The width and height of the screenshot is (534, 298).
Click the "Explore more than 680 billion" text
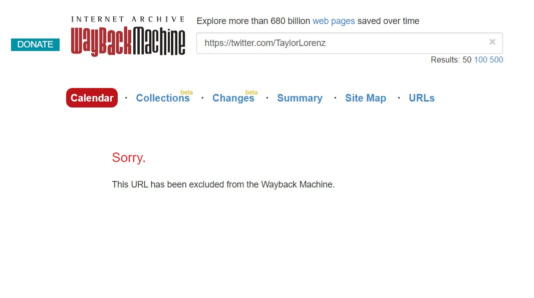[253, 21]
